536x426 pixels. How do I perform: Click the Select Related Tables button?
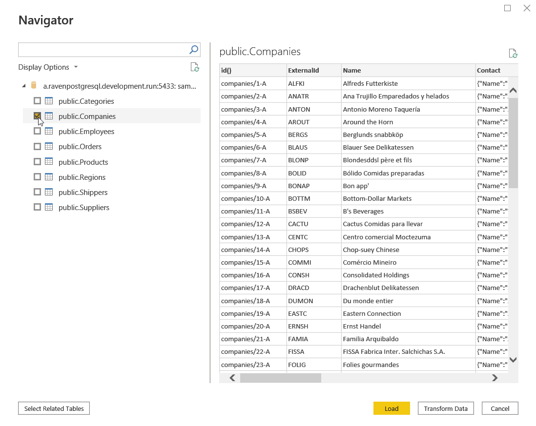click(54, 408)
